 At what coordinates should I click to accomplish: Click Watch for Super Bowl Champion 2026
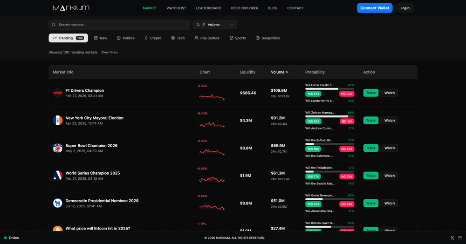click(389, 148)
